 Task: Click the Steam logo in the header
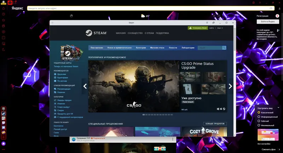(x=96, y=33)
